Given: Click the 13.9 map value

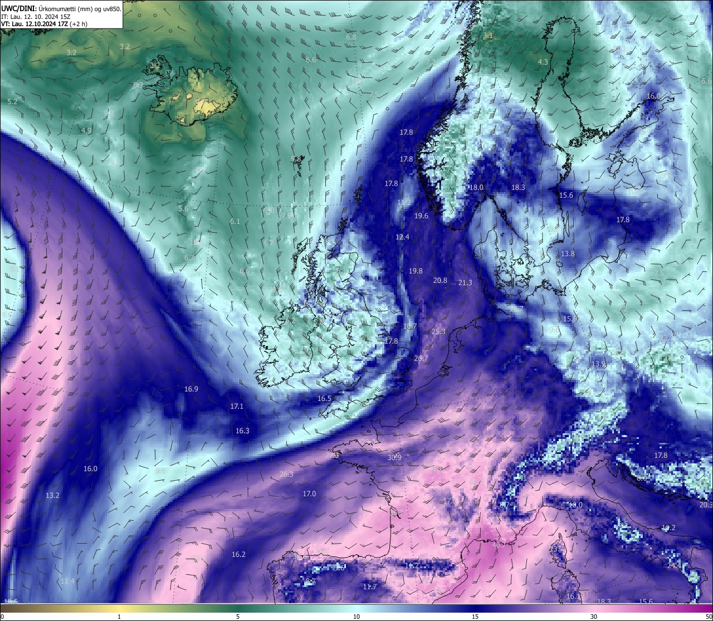Looking at the screenshot, I should pyautogui.click(x=598, y=364).
